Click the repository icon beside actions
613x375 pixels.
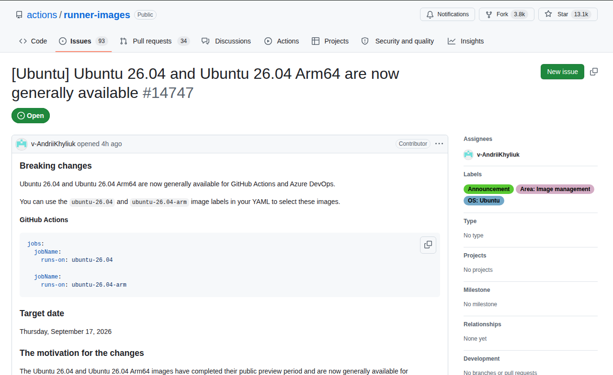(x=19, y=15)
